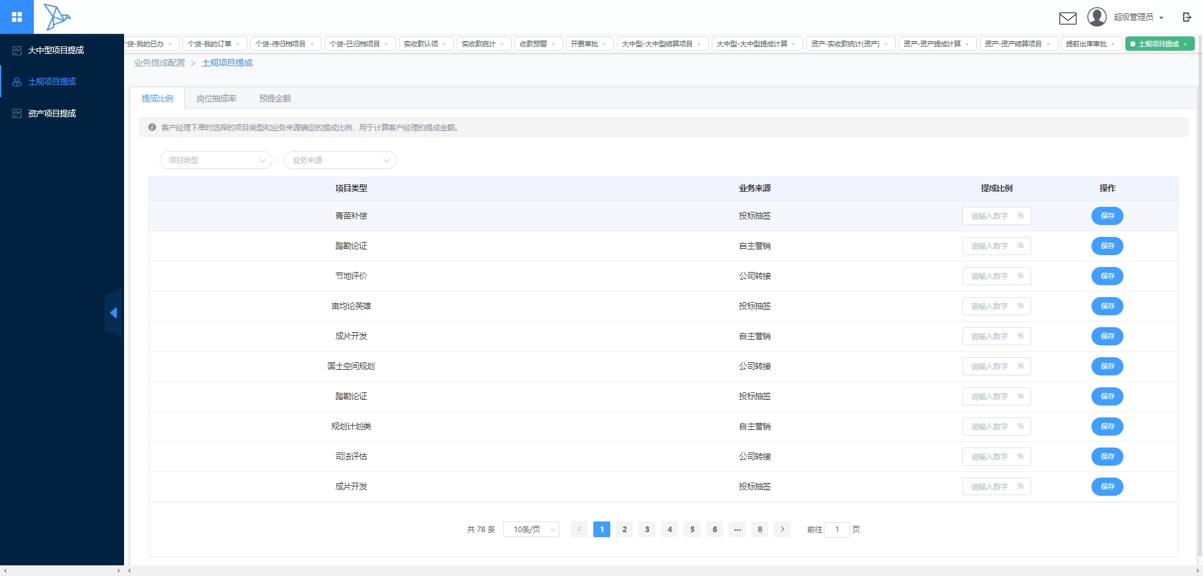Save the 亩均论英雄 row

pyautogui.click(x=1107, y=306)
